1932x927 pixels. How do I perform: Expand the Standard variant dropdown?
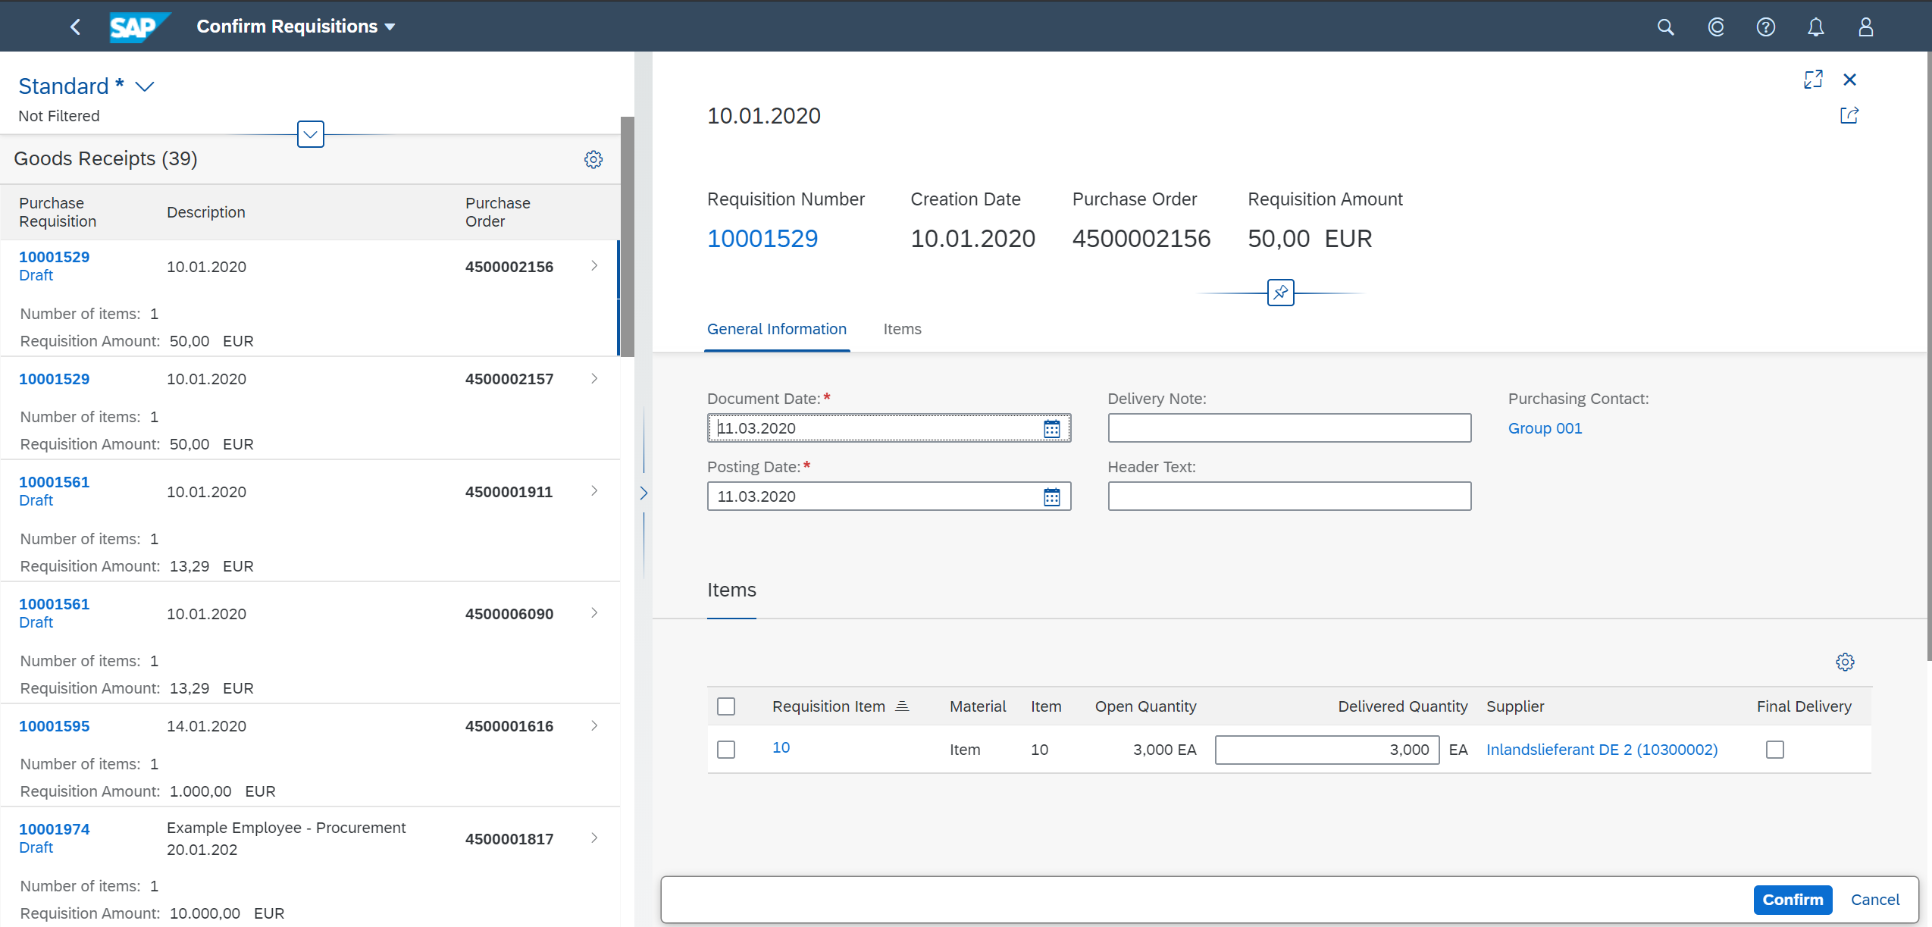[145, 86]
